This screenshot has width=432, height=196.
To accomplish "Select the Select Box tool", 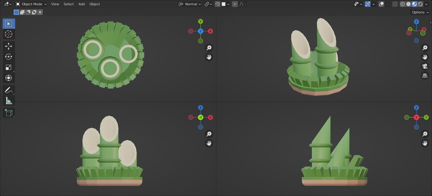I will coord(9,24).
